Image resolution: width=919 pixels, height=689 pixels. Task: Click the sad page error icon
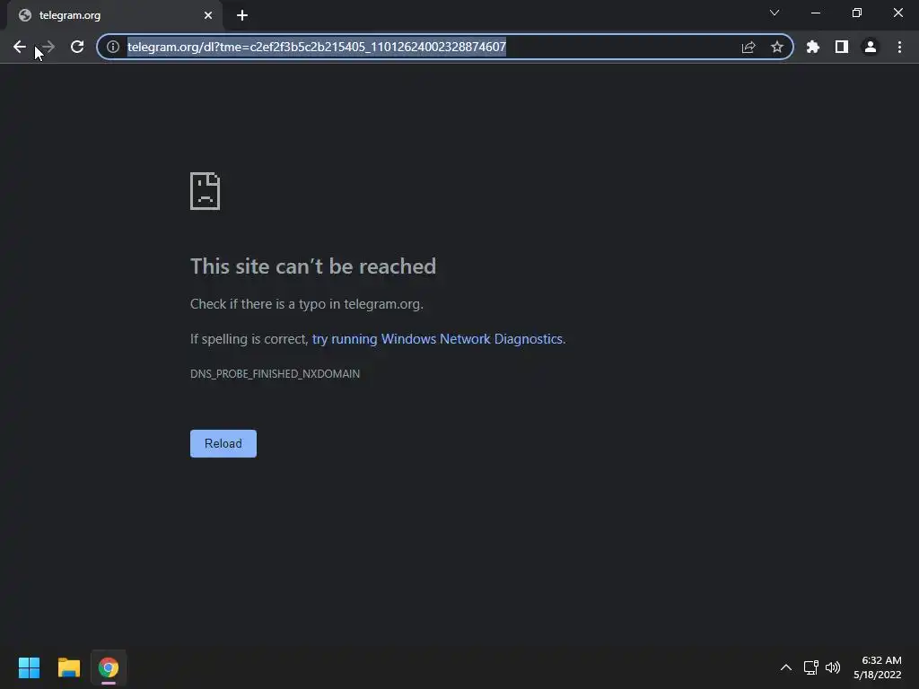click(x=206, y=191)
